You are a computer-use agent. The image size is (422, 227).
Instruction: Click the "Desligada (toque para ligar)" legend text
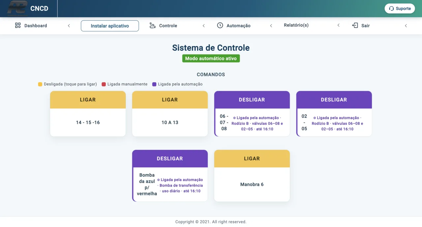tap(70, 84)
